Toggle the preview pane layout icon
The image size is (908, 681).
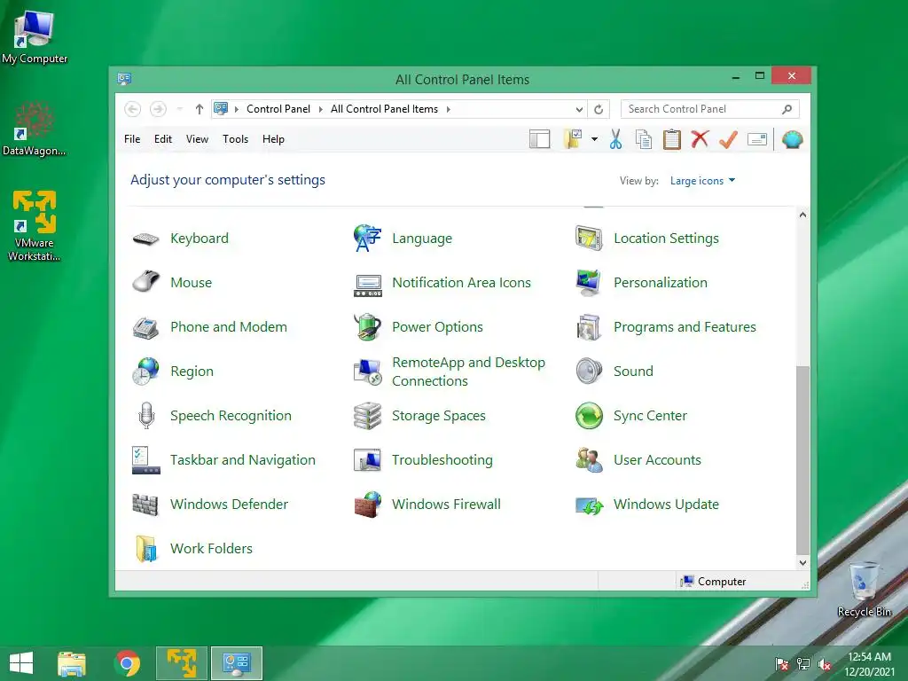539,139
